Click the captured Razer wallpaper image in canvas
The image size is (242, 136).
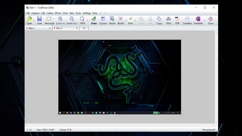pyautogui.click(x=119, y=77)
